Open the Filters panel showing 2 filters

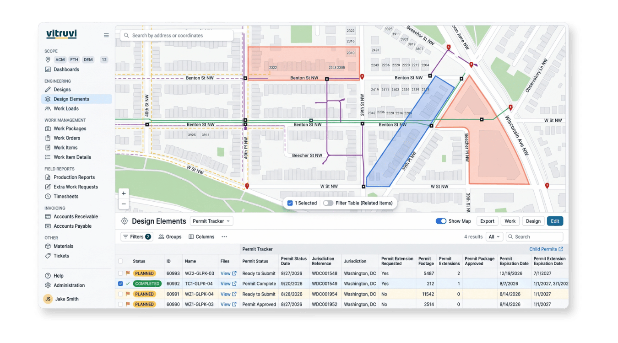tap(136, 237)
